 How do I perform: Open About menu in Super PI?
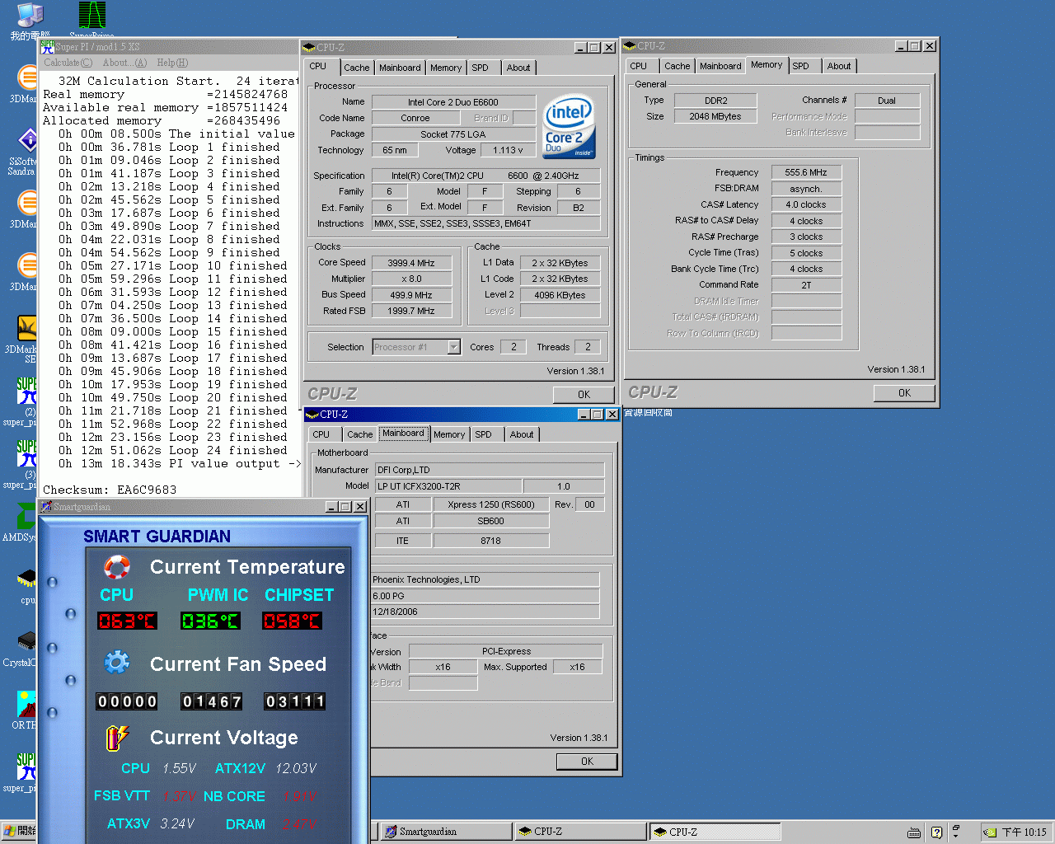tap(124, 63)
